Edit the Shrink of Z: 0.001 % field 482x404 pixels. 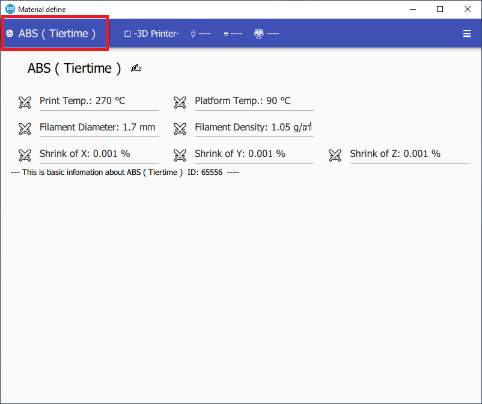click(409, 155)
